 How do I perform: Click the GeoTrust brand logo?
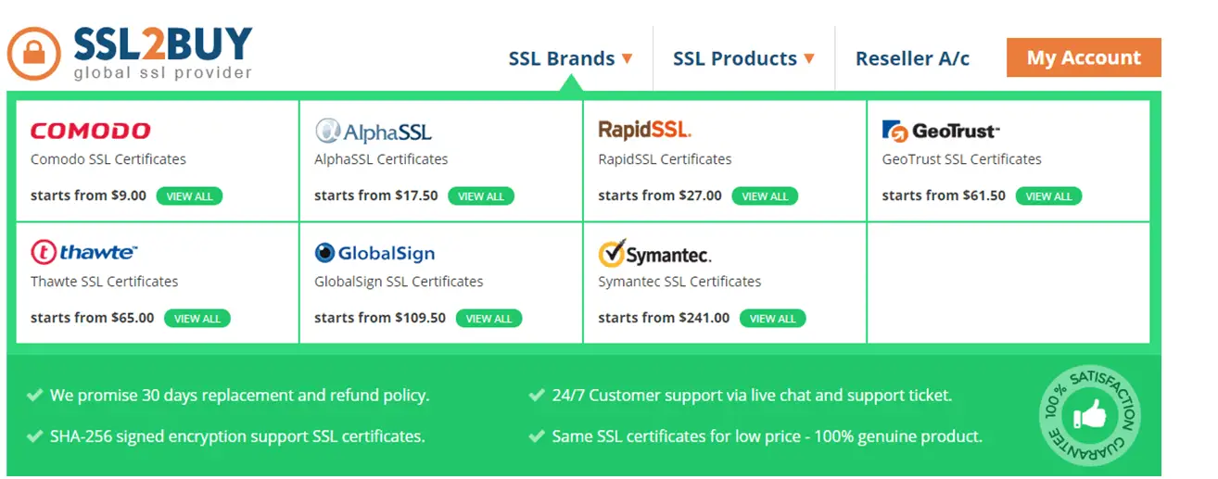pos(941,132)
